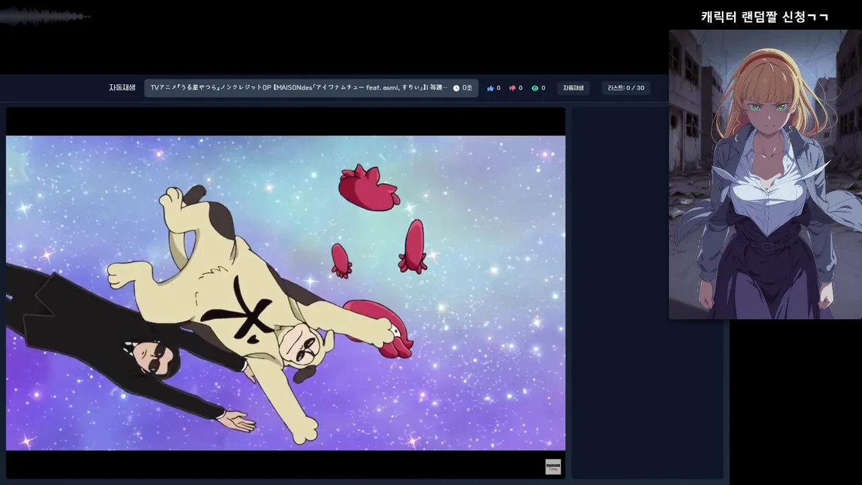Click the video title TVアニメ うる星やつら text
Screen dimensions: 862x485
pos(298,88)
